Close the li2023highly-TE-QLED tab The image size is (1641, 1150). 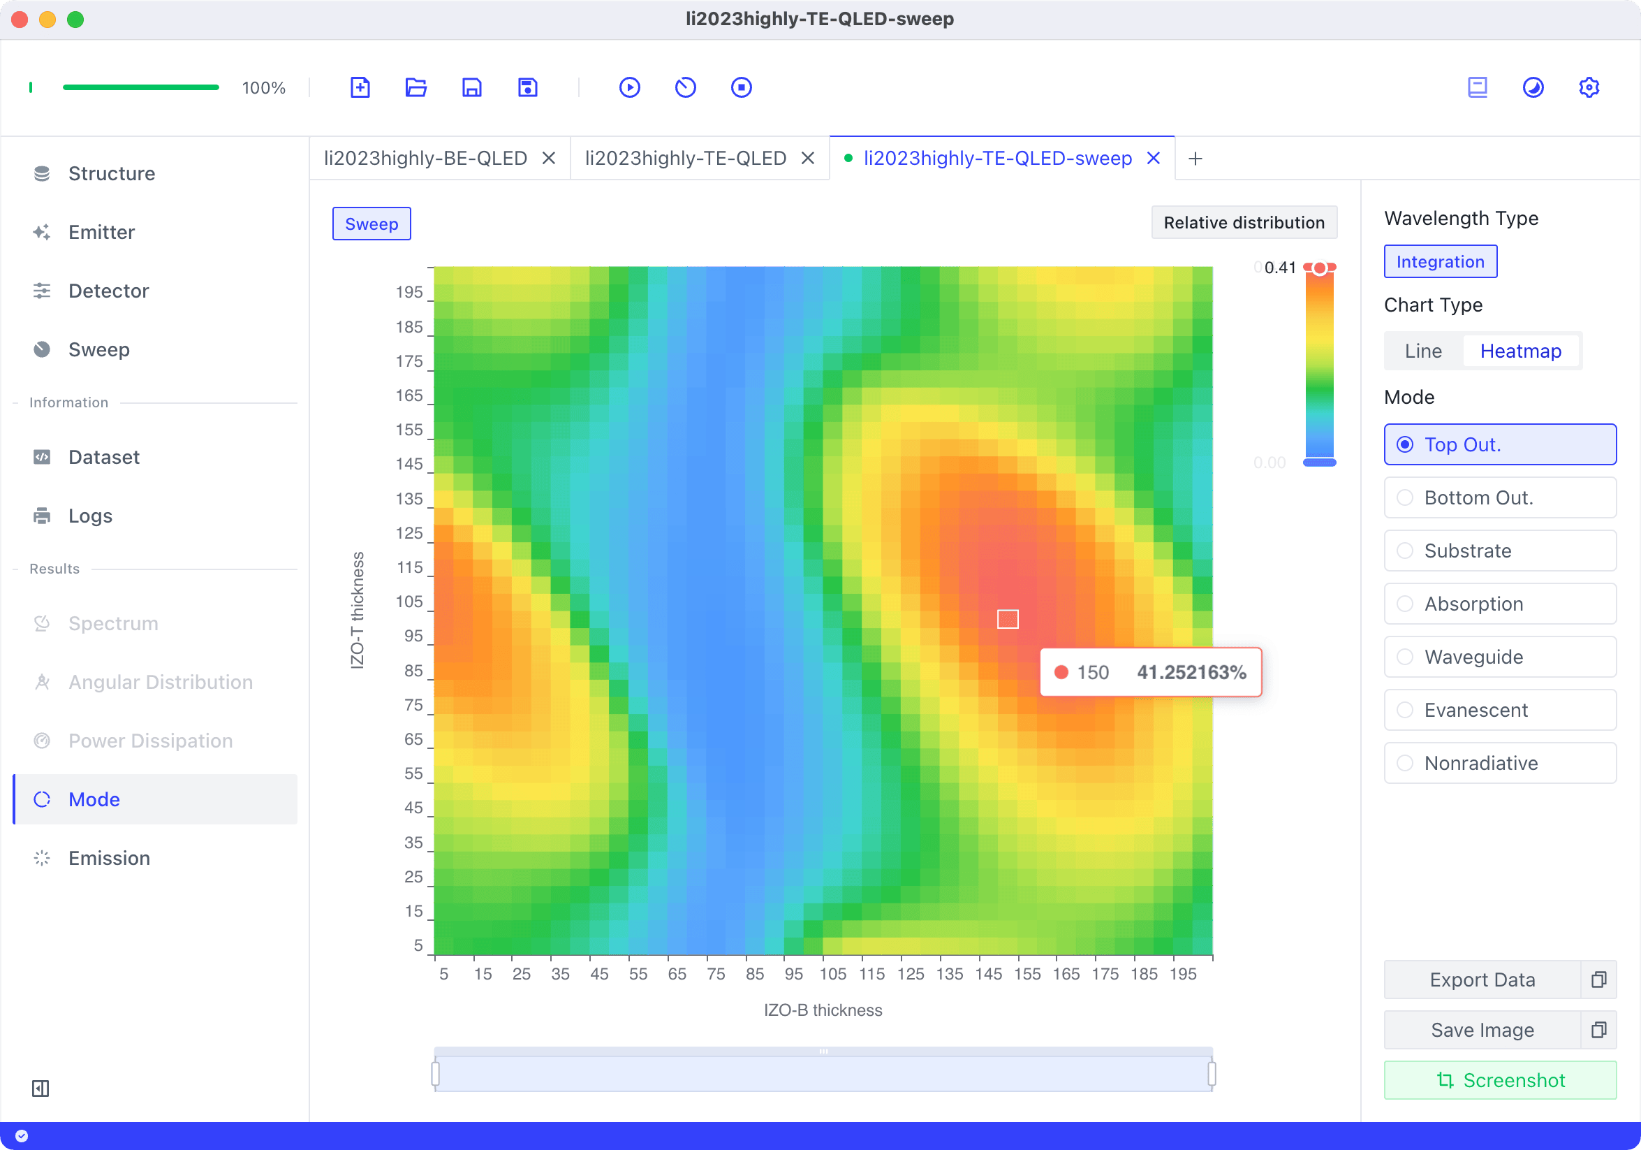click(808, 158)
